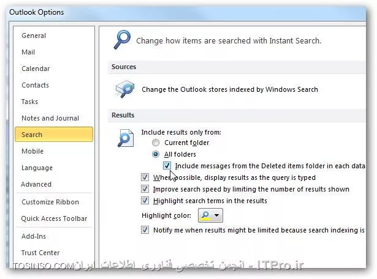Toggle Notify me when results might be limited

click(145, 230)
